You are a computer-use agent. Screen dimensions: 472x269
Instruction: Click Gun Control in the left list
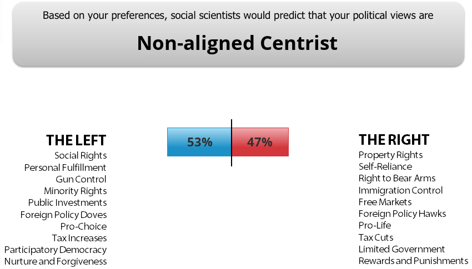point(81,179)
